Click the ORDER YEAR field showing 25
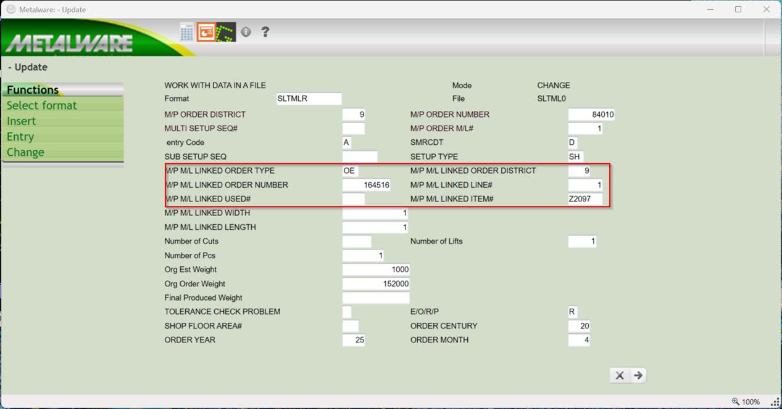782x409 pixels. point(354,340)
